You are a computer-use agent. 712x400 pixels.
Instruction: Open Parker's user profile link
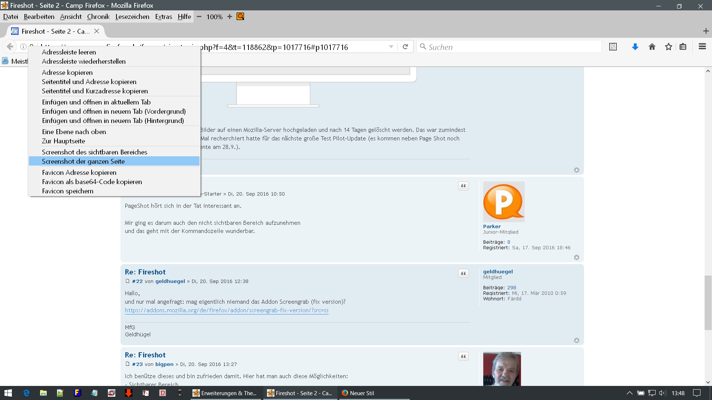(x=492, y=226)
